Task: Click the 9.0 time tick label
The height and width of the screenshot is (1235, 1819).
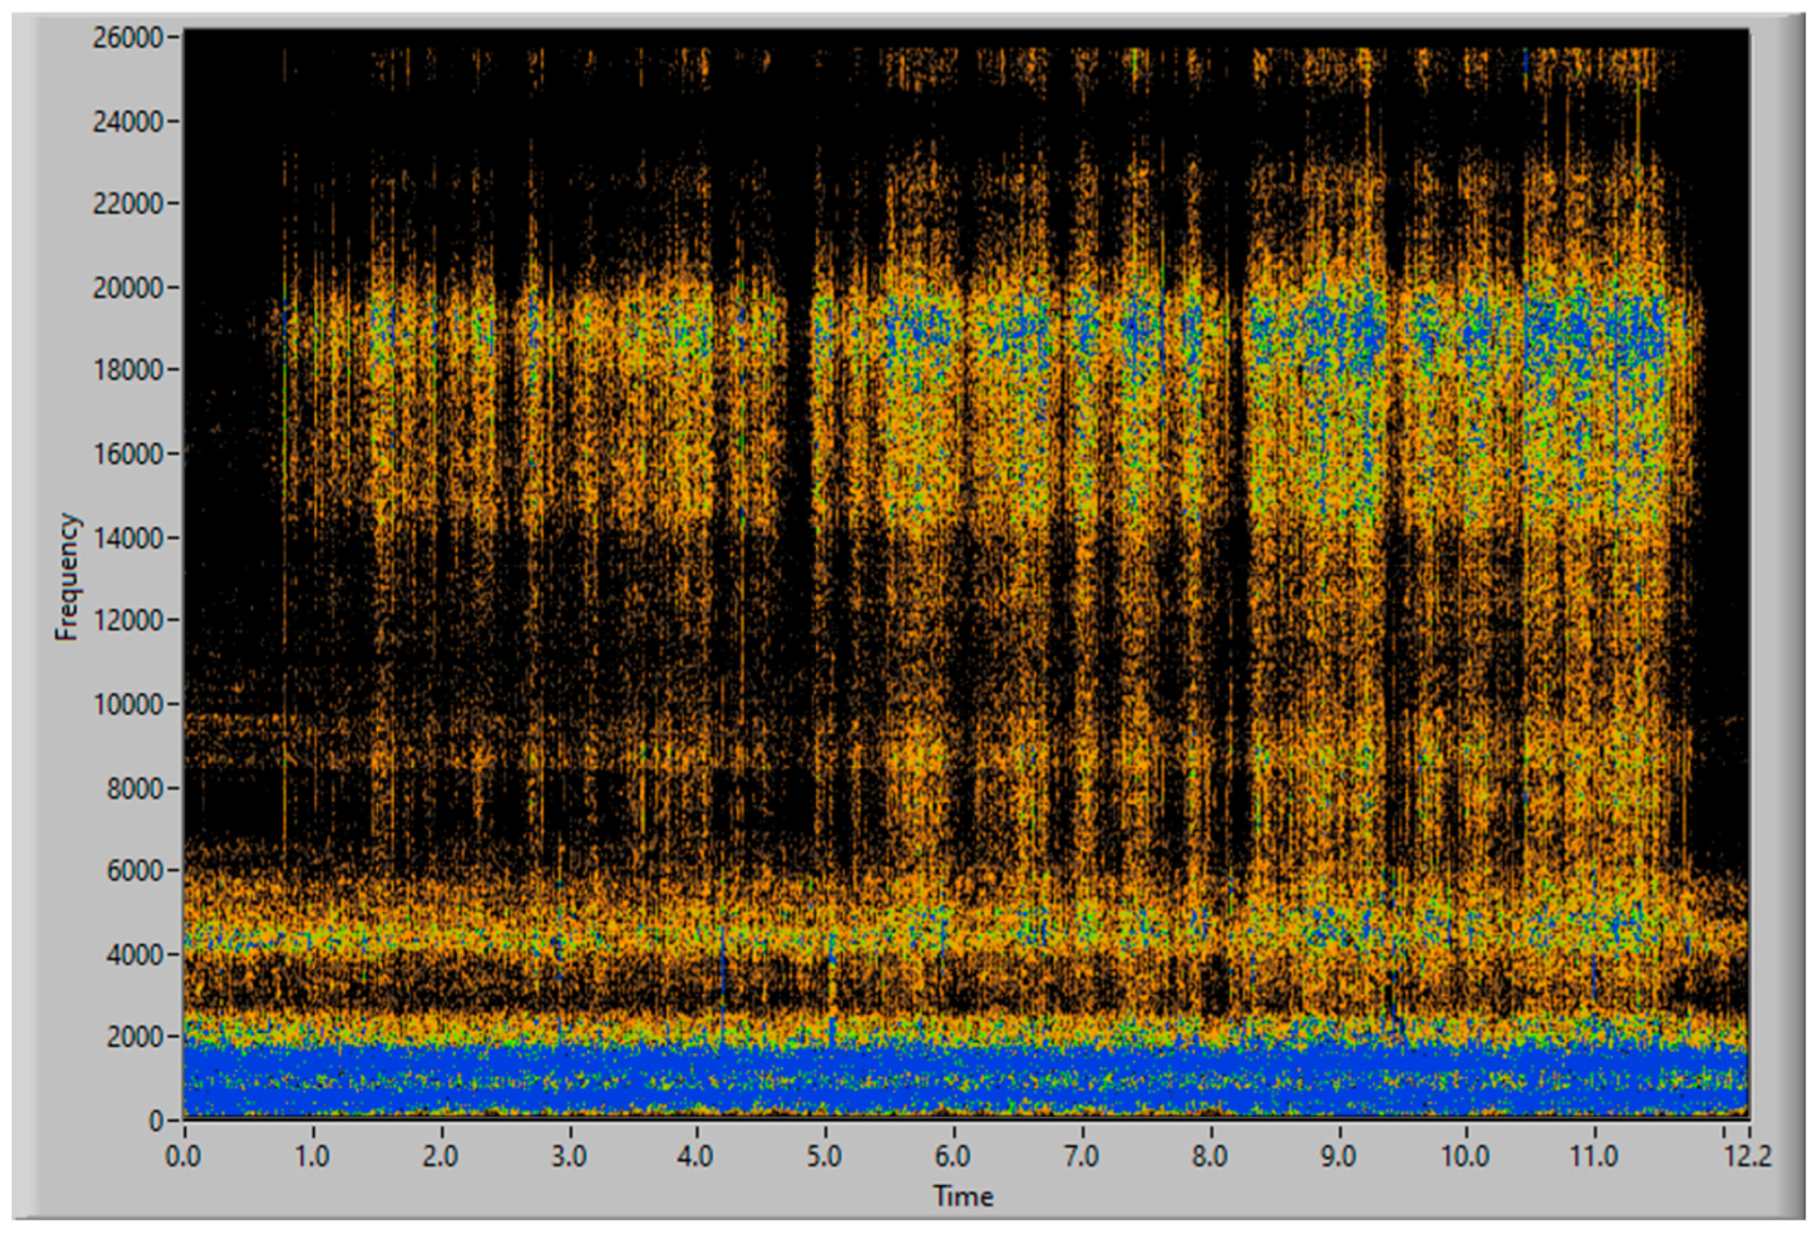Action: point(1339,1156)
